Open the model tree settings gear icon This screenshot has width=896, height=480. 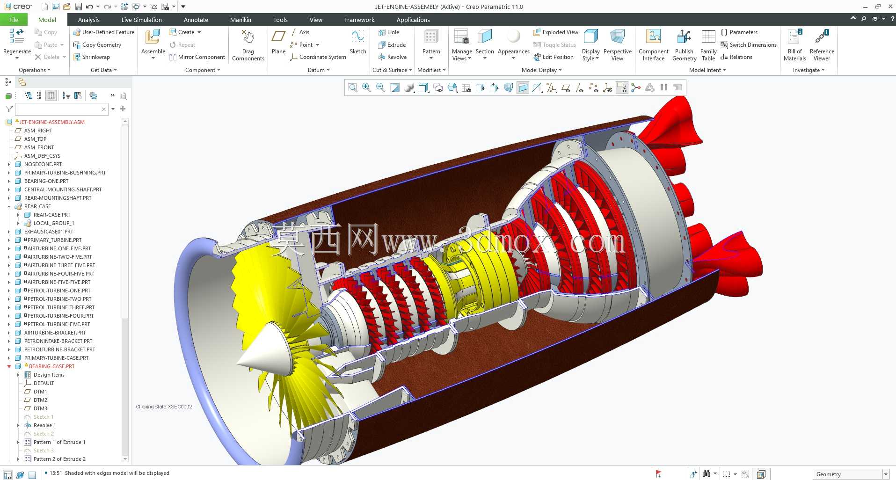(x=93, y=95)
